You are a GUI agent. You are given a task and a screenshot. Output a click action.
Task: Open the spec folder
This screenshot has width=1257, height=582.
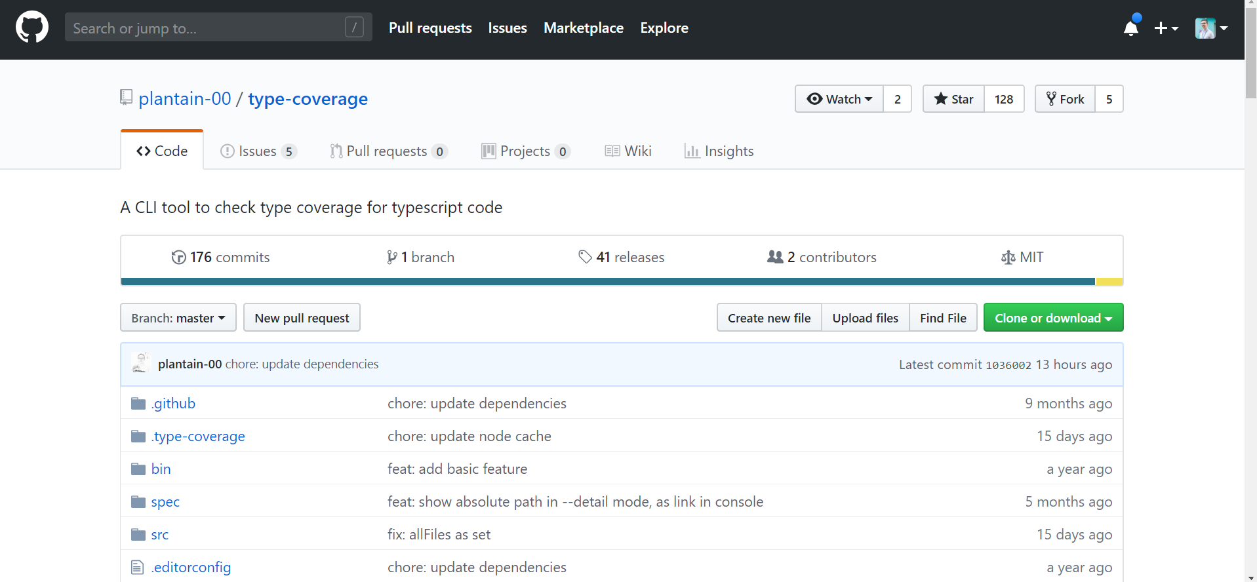[165, 501]
